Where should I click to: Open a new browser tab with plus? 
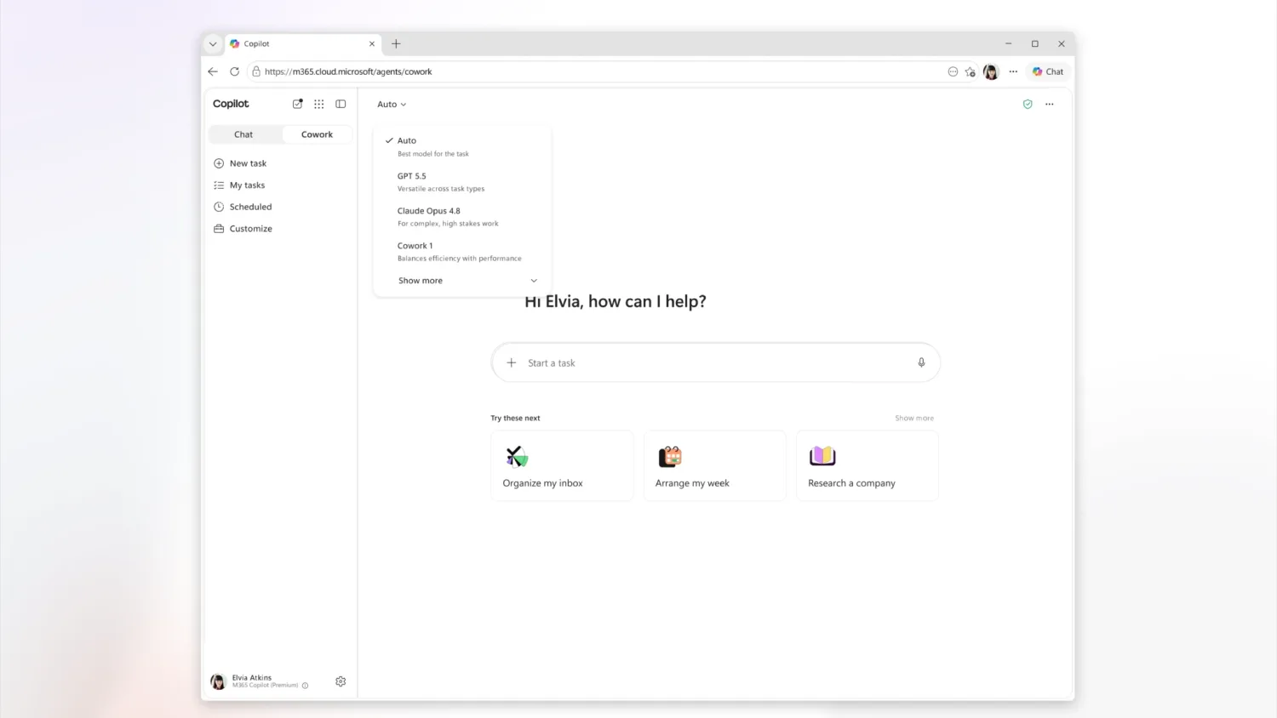click(396, 43)
